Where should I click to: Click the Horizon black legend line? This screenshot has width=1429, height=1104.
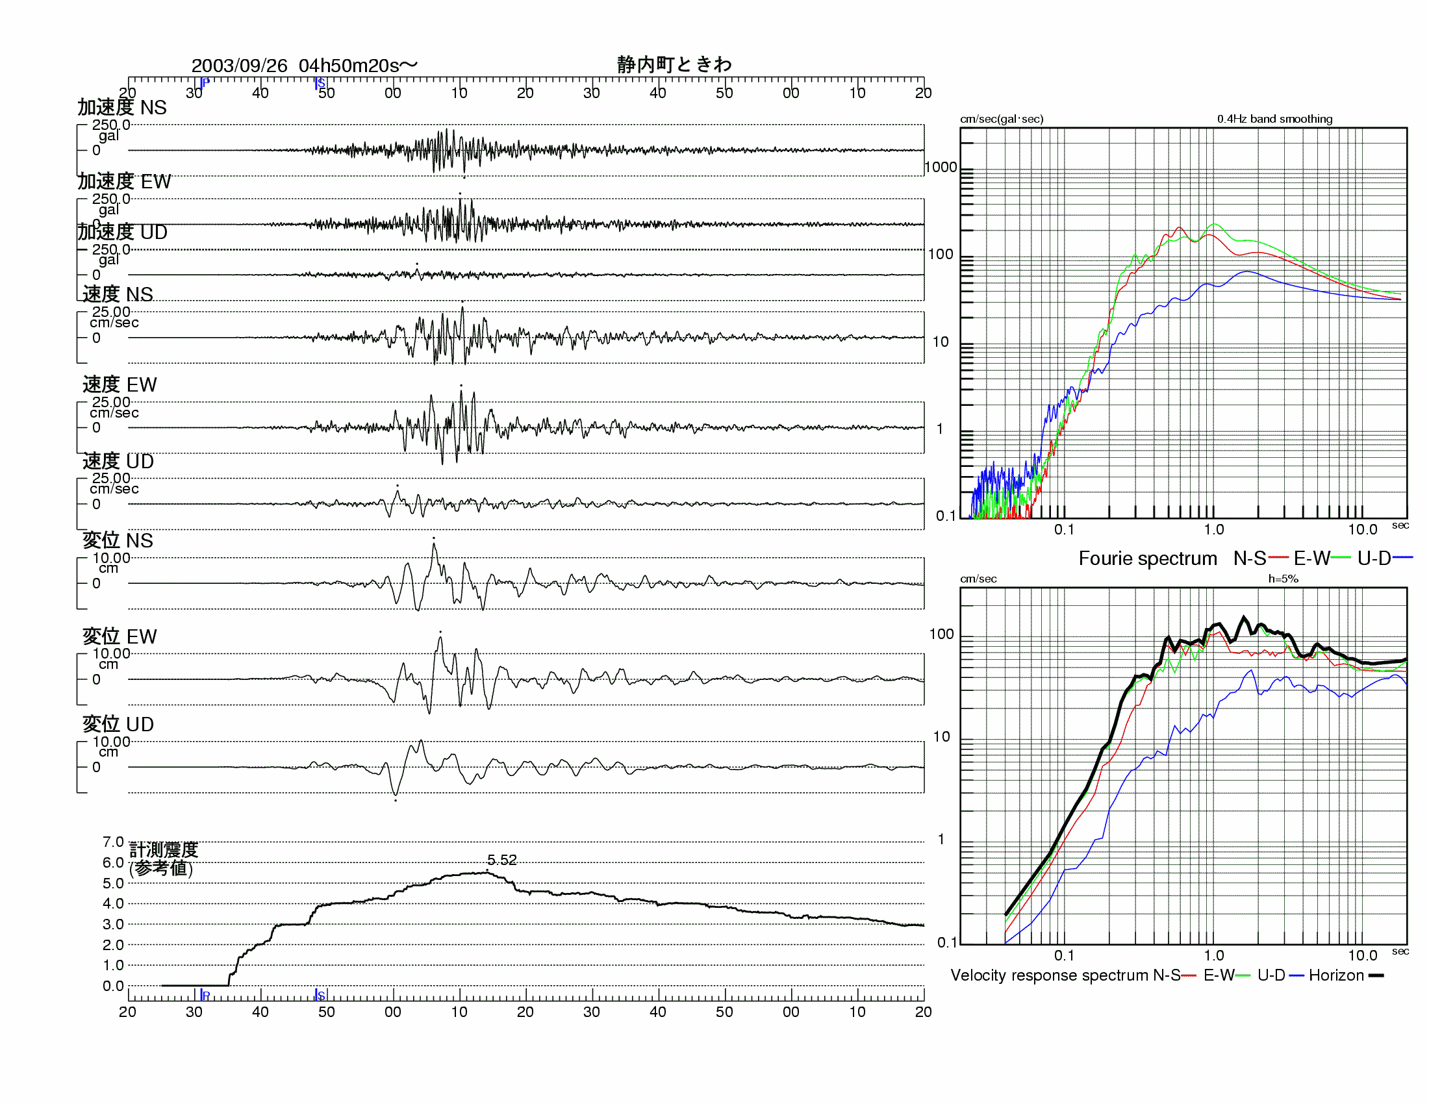[1376, 975]
